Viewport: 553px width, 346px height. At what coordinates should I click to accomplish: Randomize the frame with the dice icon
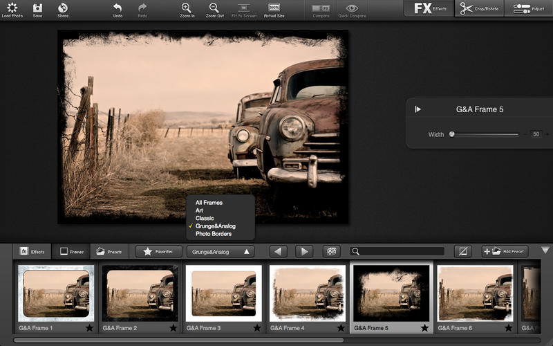point(332,252)
